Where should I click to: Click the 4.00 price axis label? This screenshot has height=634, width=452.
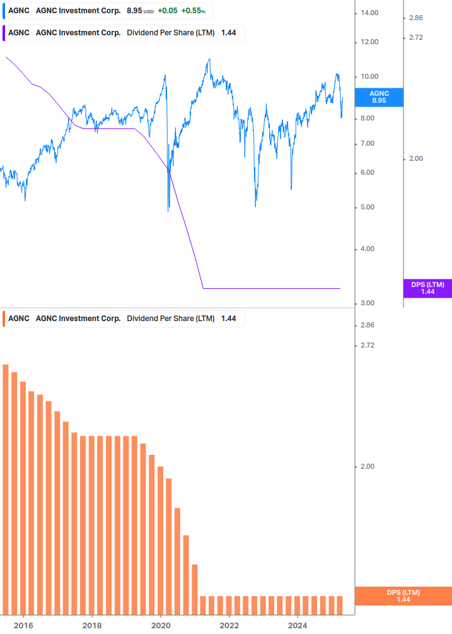coord(367,249)
